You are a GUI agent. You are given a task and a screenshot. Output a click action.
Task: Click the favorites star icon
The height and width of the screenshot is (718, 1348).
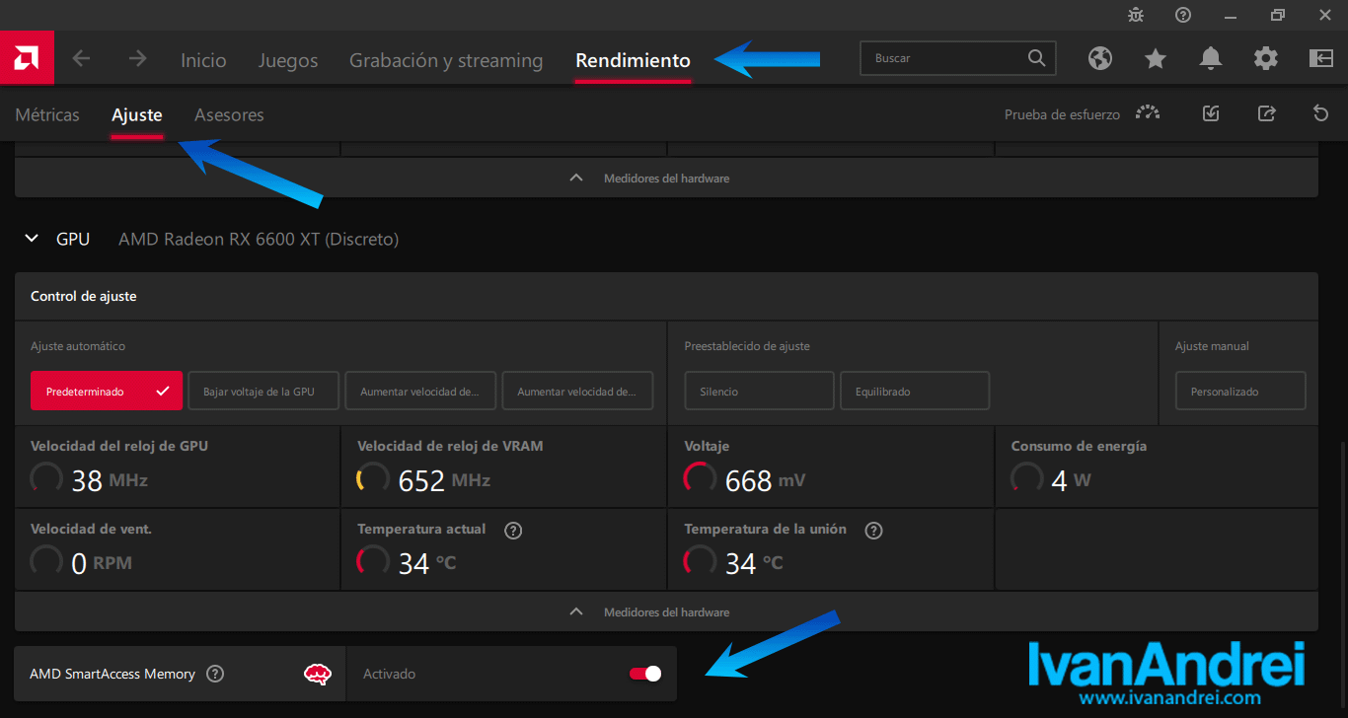[1156, 58]
